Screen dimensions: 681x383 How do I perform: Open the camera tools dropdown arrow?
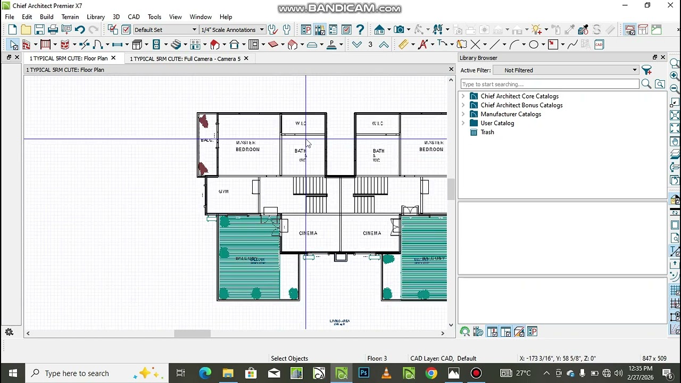pyautogui.click(x=409, y=30)
